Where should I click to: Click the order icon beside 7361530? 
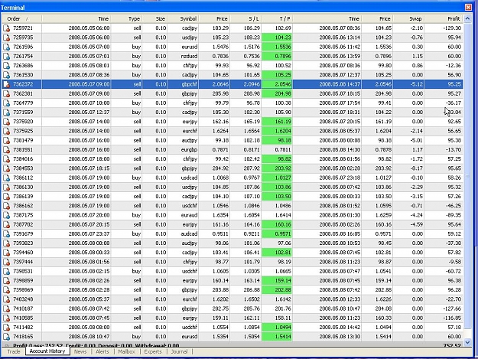coord(7,75)
